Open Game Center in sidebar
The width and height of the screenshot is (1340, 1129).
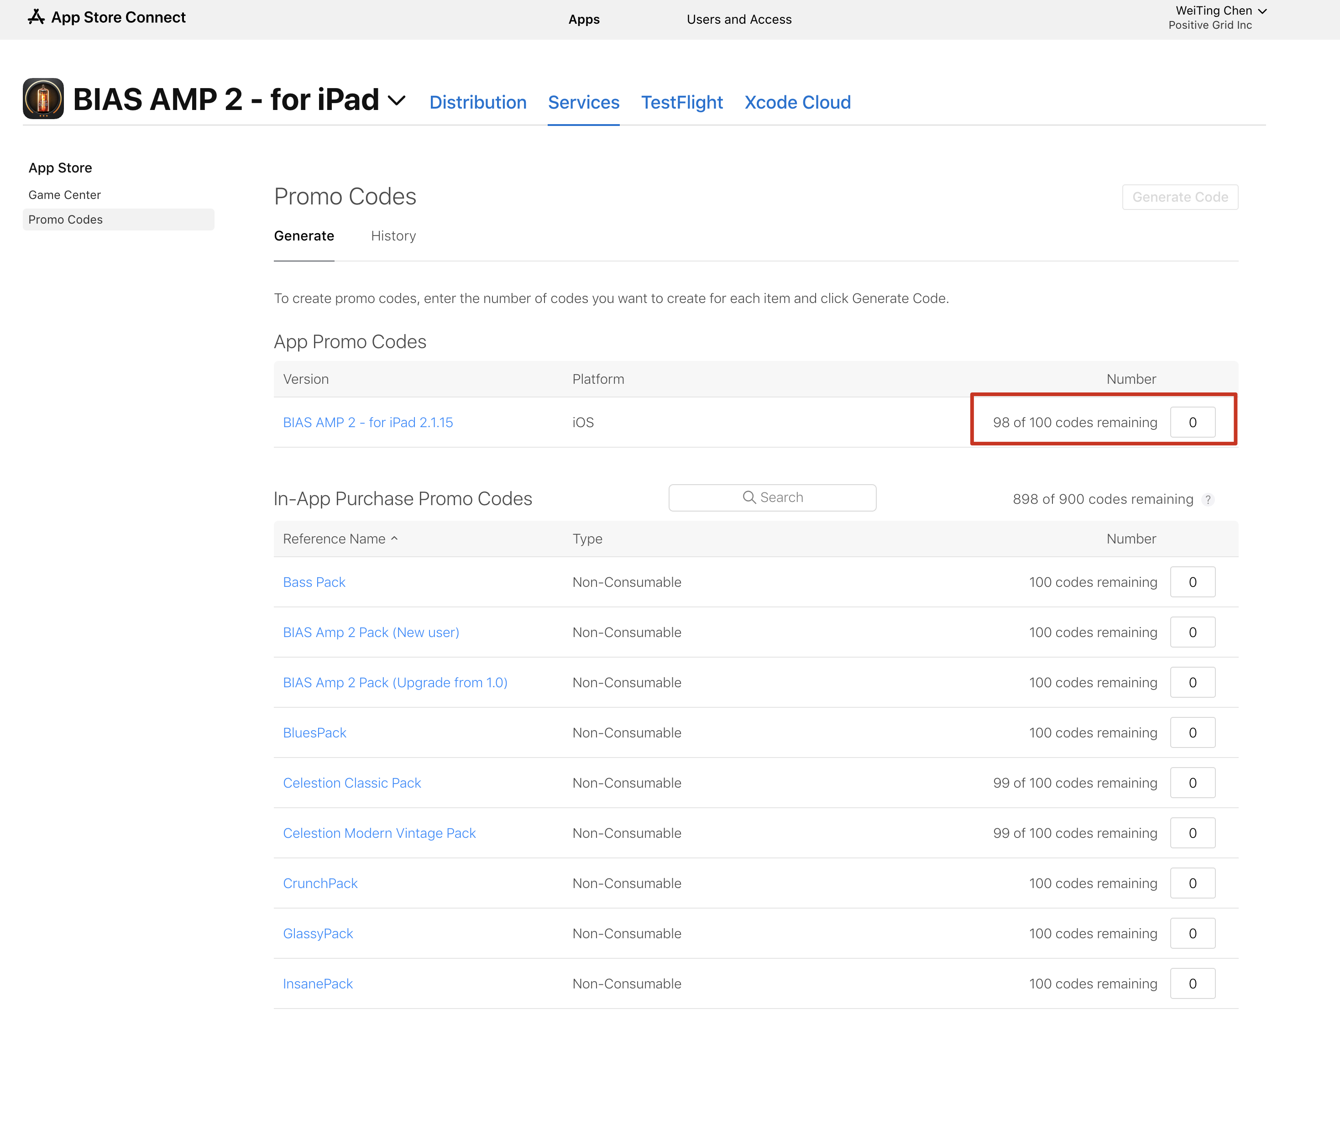(x=65, y=194)
